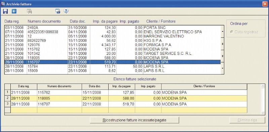Click the lower grid scrollbar down arrow
Viewport: 269px width, 132px height.
(263, 113)
